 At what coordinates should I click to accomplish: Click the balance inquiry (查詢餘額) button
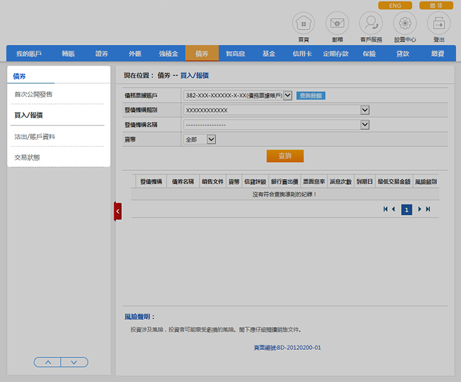pyautogui.click(x=311, y=96)
